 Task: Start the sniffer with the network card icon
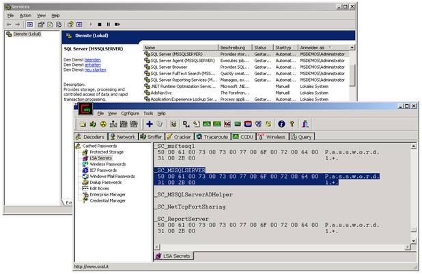(93, 124)
